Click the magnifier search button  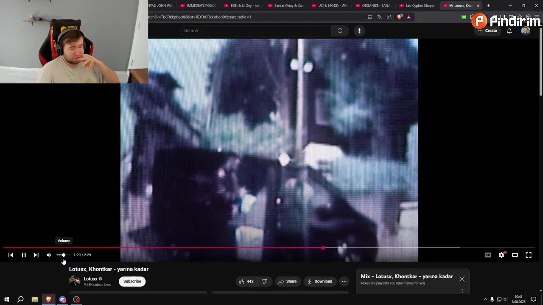pyautogui.click(x=340, y=30)
